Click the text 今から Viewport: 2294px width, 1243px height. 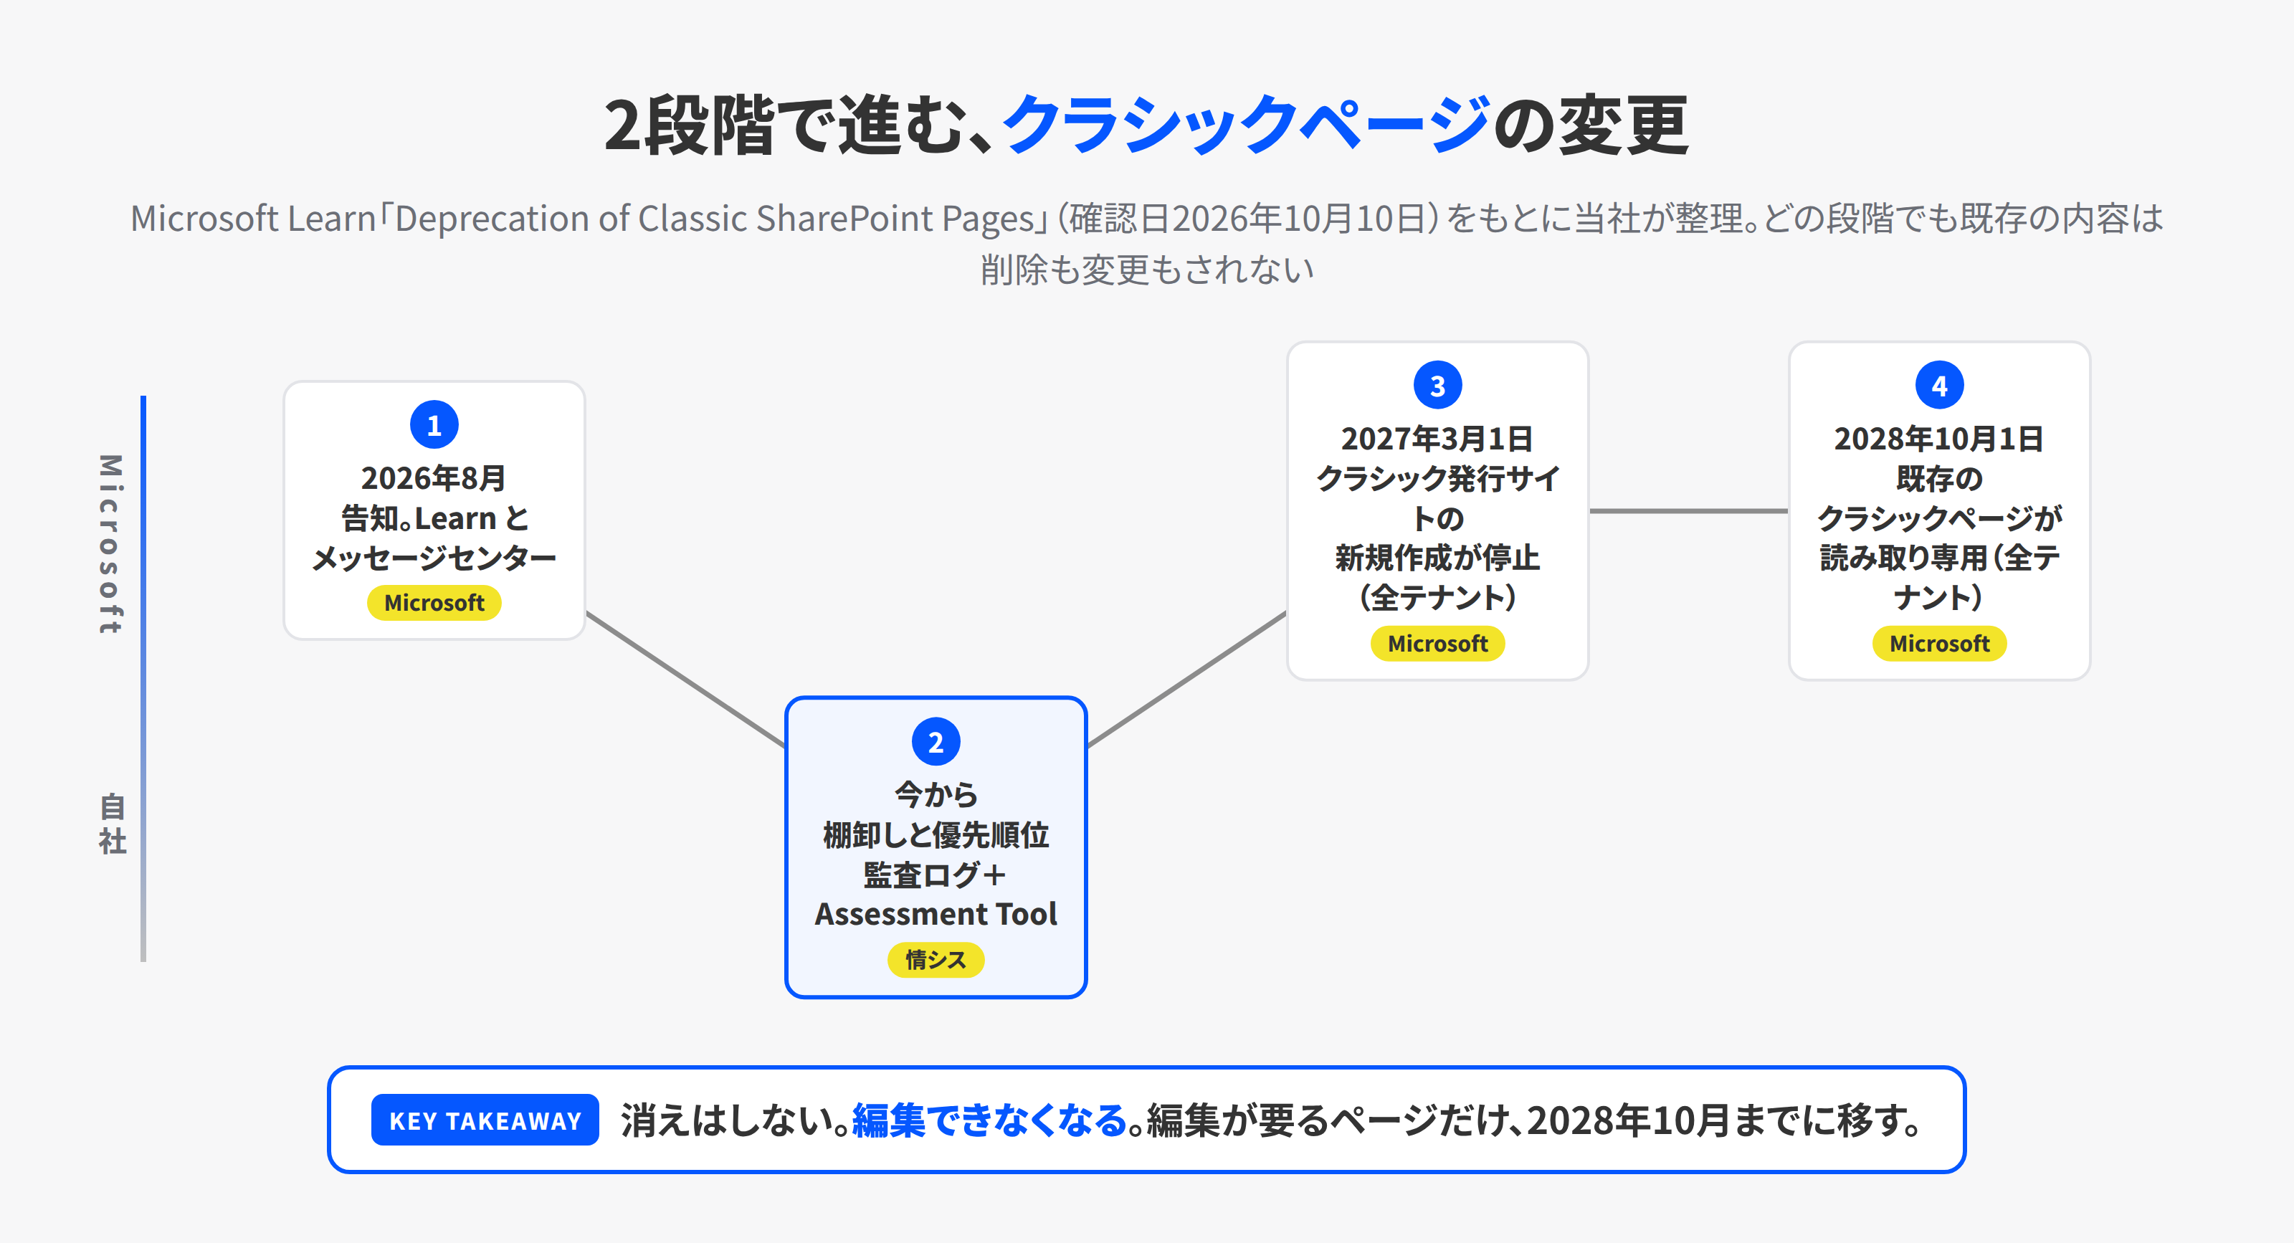tap(936, 794)
